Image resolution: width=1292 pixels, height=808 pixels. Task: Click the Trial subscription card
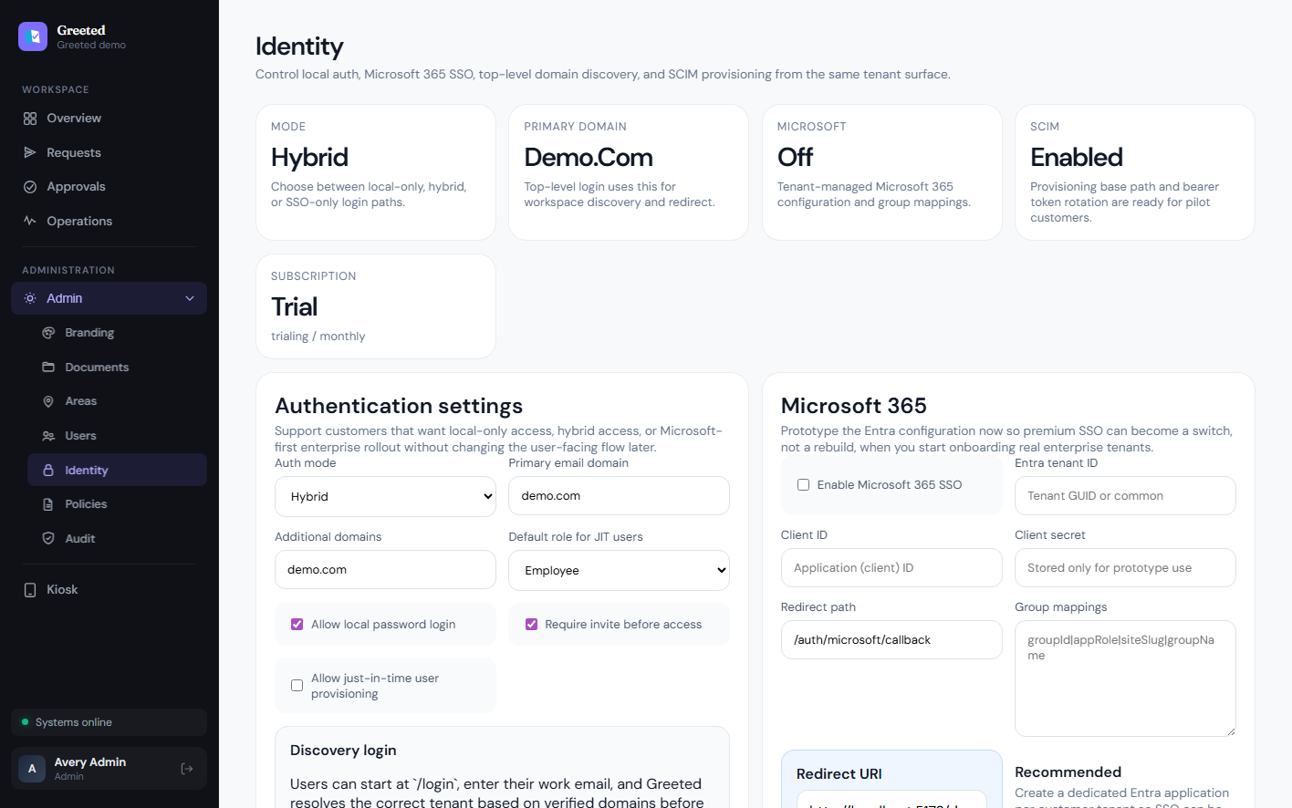tap(376, 306)
